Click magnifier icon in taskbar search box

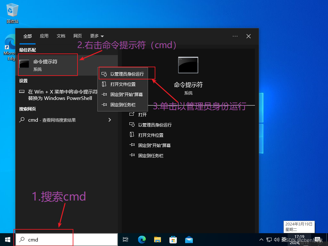(22, 240)
